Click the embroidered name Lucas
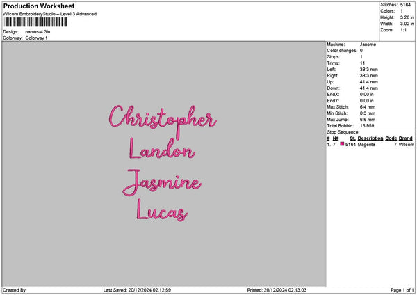 162,210
